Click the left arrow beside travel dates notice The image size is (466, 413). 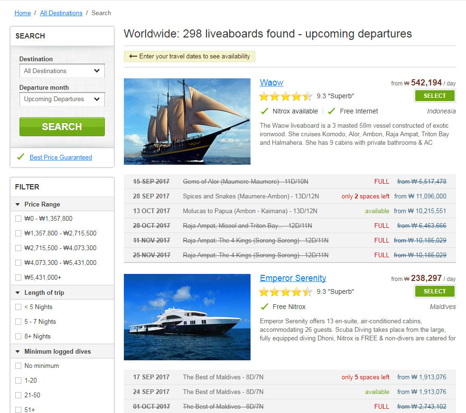tap(133, 56)
